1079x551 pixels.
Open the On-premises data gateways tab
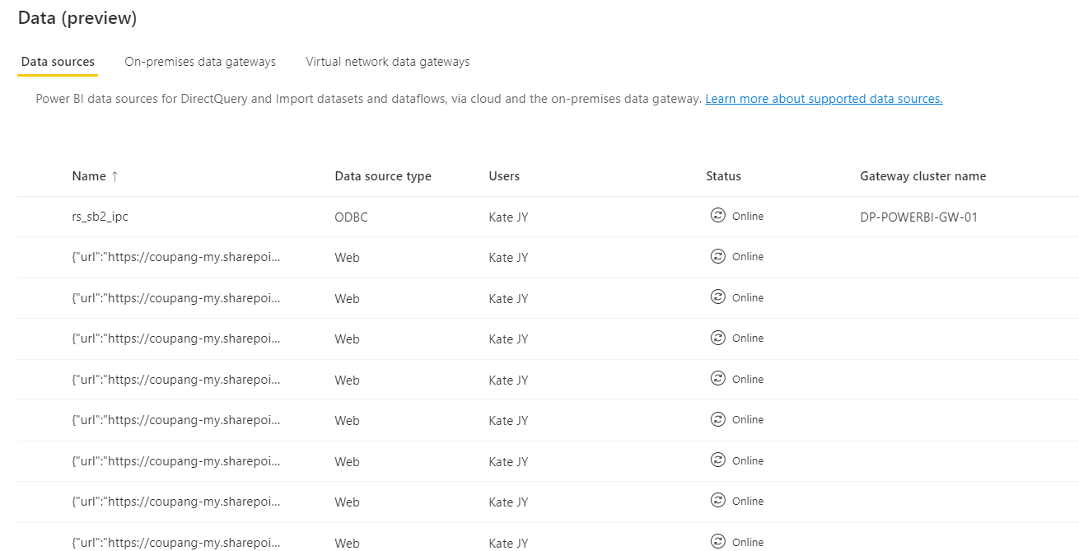200,62
